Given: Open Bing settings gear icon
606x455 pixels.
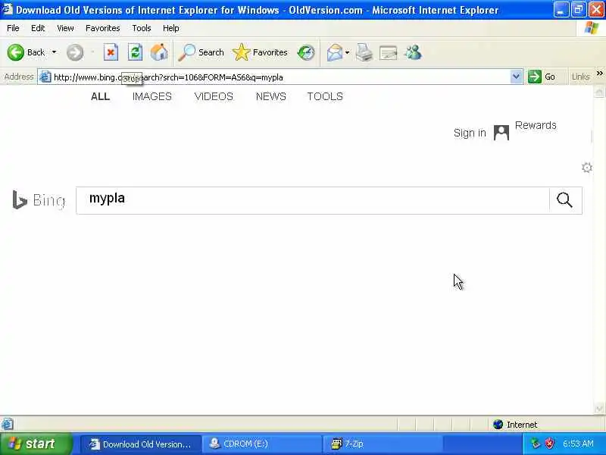Looking at the screenshot, I should tap(587, 168).
